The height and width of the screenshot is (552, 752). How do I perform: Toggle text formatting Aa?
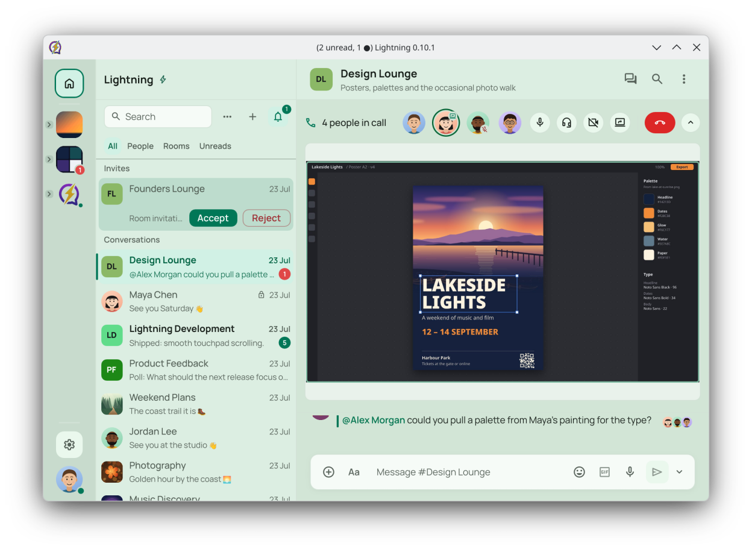point(354,472)
